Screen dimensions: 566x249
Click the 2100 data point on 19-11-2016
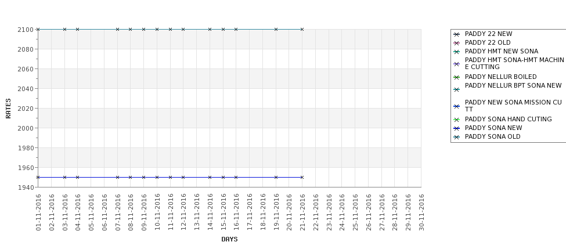pyautogui.click(x=276, y=29)
